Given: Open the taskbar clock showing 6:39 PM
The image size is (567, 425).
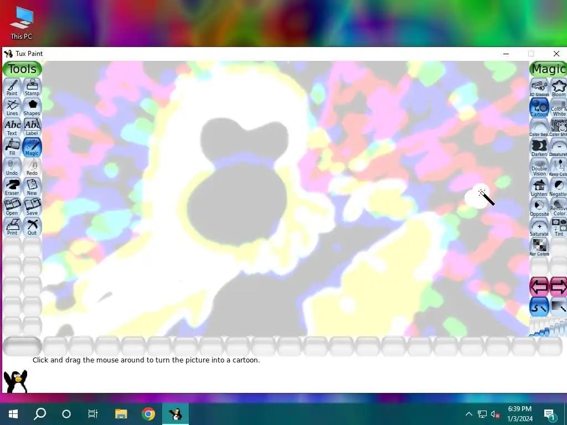Looking at the screenshot, I should tap(520, 414).
